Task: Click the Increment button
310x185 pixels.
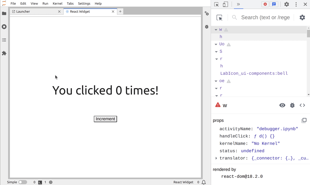Action: click(105, 119)
